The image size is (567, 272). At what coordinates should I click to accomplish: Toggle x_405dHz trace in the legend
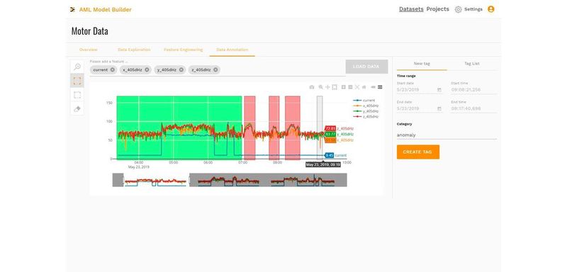[x=366, y=106]
